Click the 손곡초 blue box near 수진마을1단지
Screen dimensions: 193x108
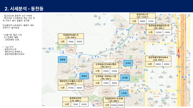pos(128,63)
